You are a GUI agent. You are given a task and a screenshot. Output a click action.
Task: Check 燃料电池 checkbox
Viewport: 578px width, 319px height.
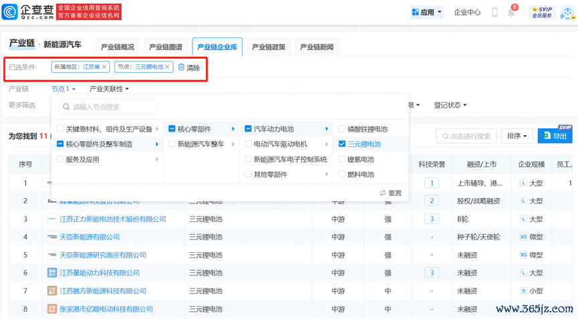click(x=342, y=174)
